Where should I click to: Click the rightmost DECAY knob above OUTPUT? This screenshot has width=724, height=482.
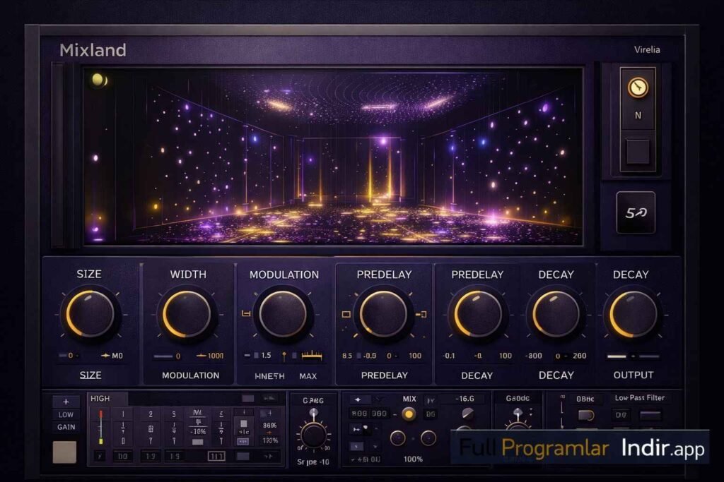click(x=633, y=313)
